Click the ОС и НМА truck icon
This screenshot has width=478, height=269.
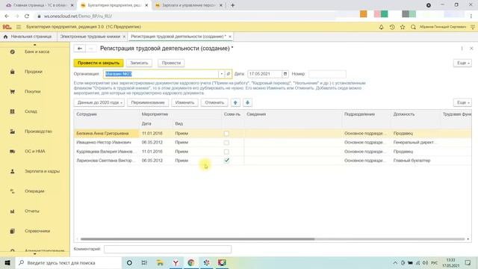tap(12, 151)
